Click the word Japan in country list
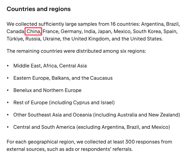This screenshot has width=192, height=157. click(x=104, y=31)
